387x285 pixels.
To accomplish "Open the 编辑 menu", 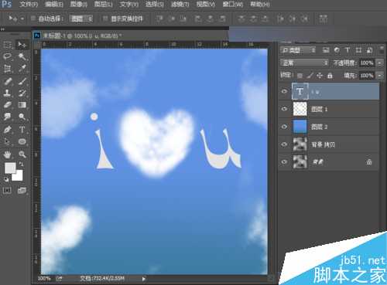I will (x=54, y=5).
